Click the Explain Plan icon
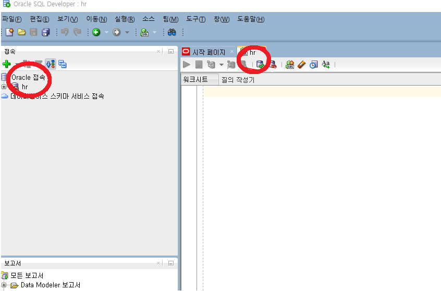Screen dimensions: 441x291 (x=211, y=65)
